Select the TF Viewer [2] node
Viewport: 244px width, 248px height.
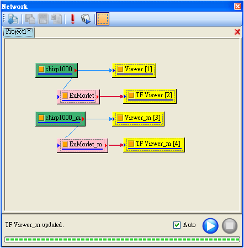[150, 96]
